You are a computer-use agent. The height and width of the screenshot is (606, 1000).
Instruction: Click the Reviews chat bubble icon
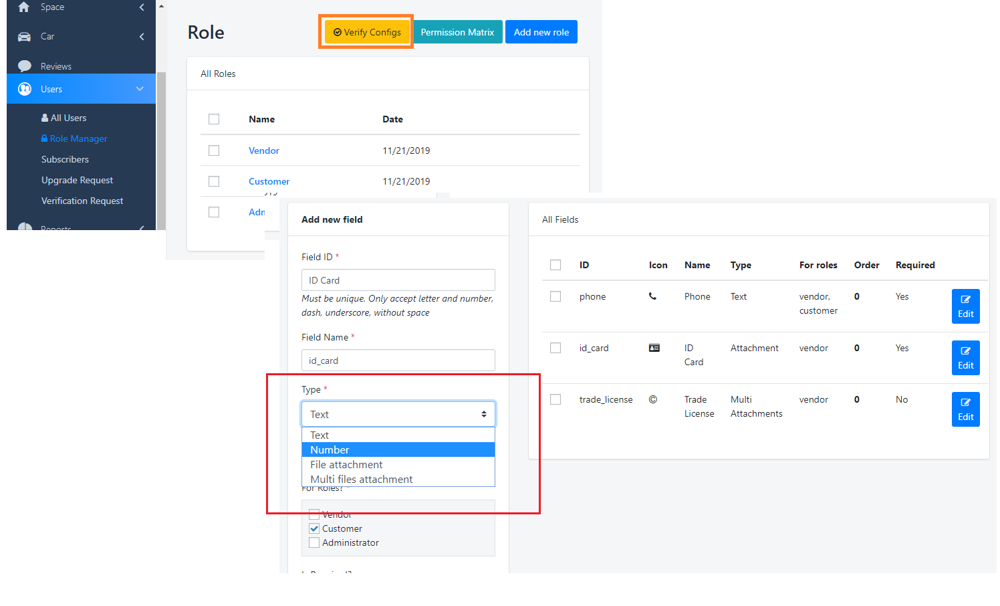(x=25, y=66)
